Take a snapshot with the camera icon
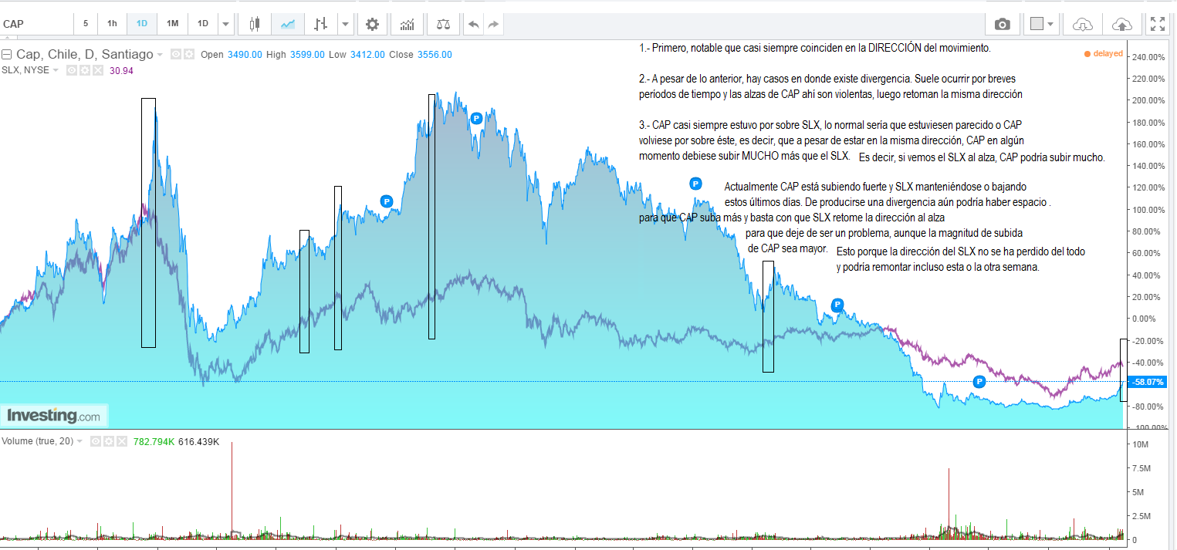Image resolution: width=1177 pixels, height=550 pixels. click(x=1002, y=24)
